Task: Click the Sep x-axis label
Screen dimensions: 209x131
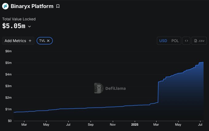Action: tap(91, 125)
